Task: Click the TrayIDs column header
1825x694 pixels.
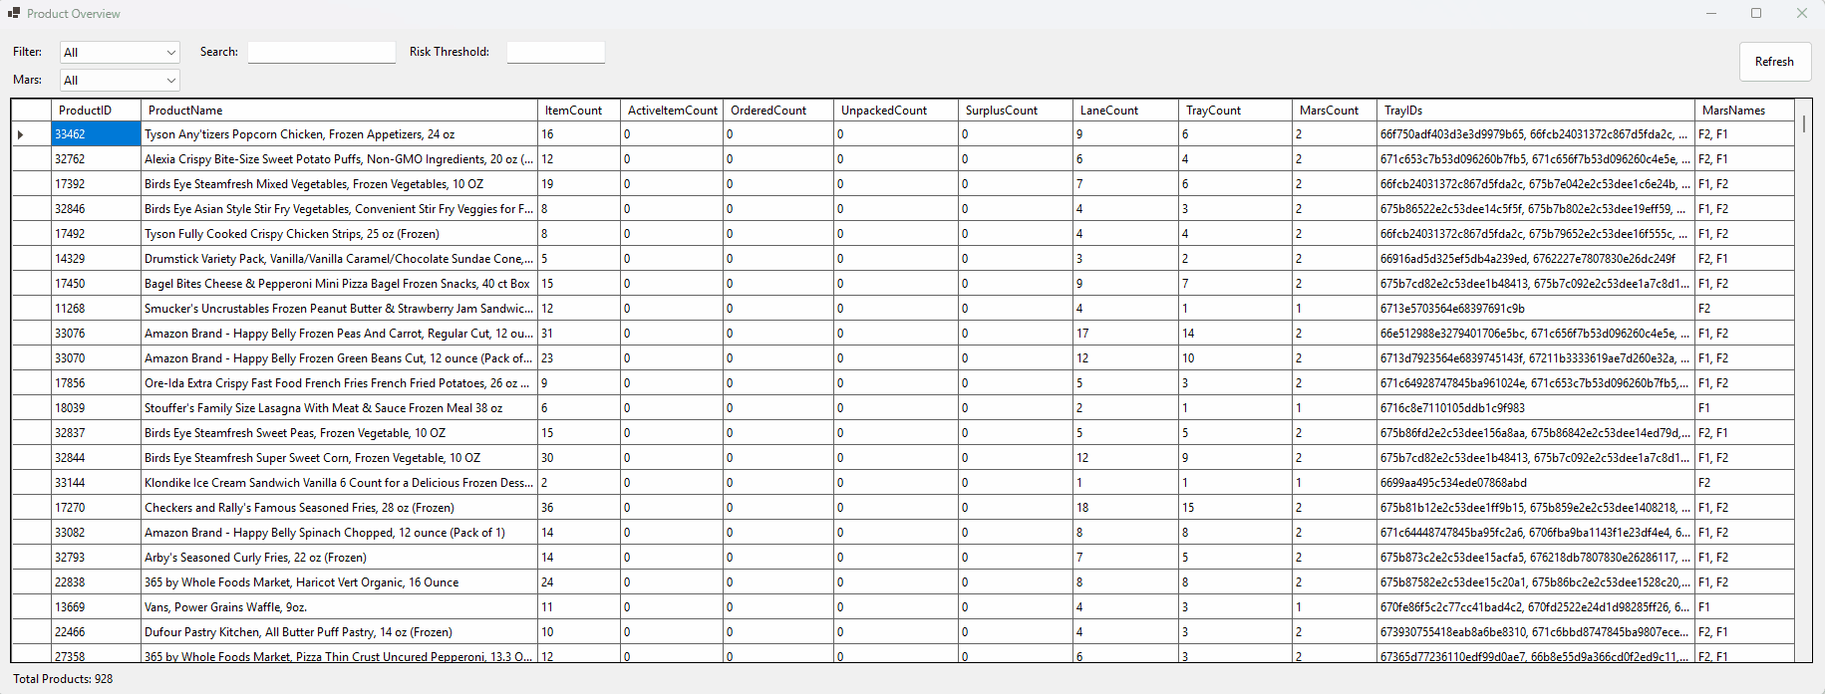Action: click(1536, 110)
